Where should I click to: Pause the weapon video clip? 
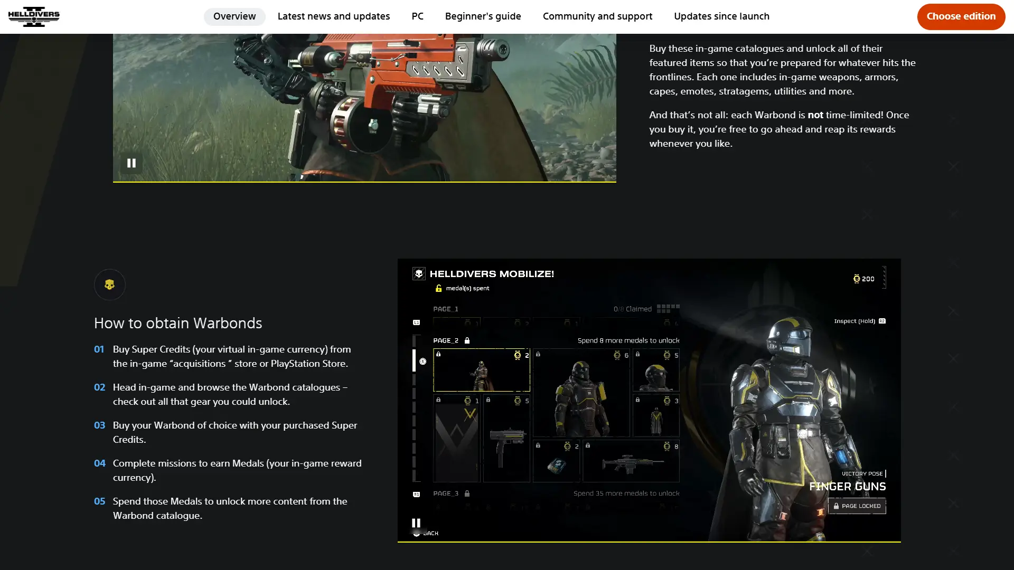pos(132,163)
